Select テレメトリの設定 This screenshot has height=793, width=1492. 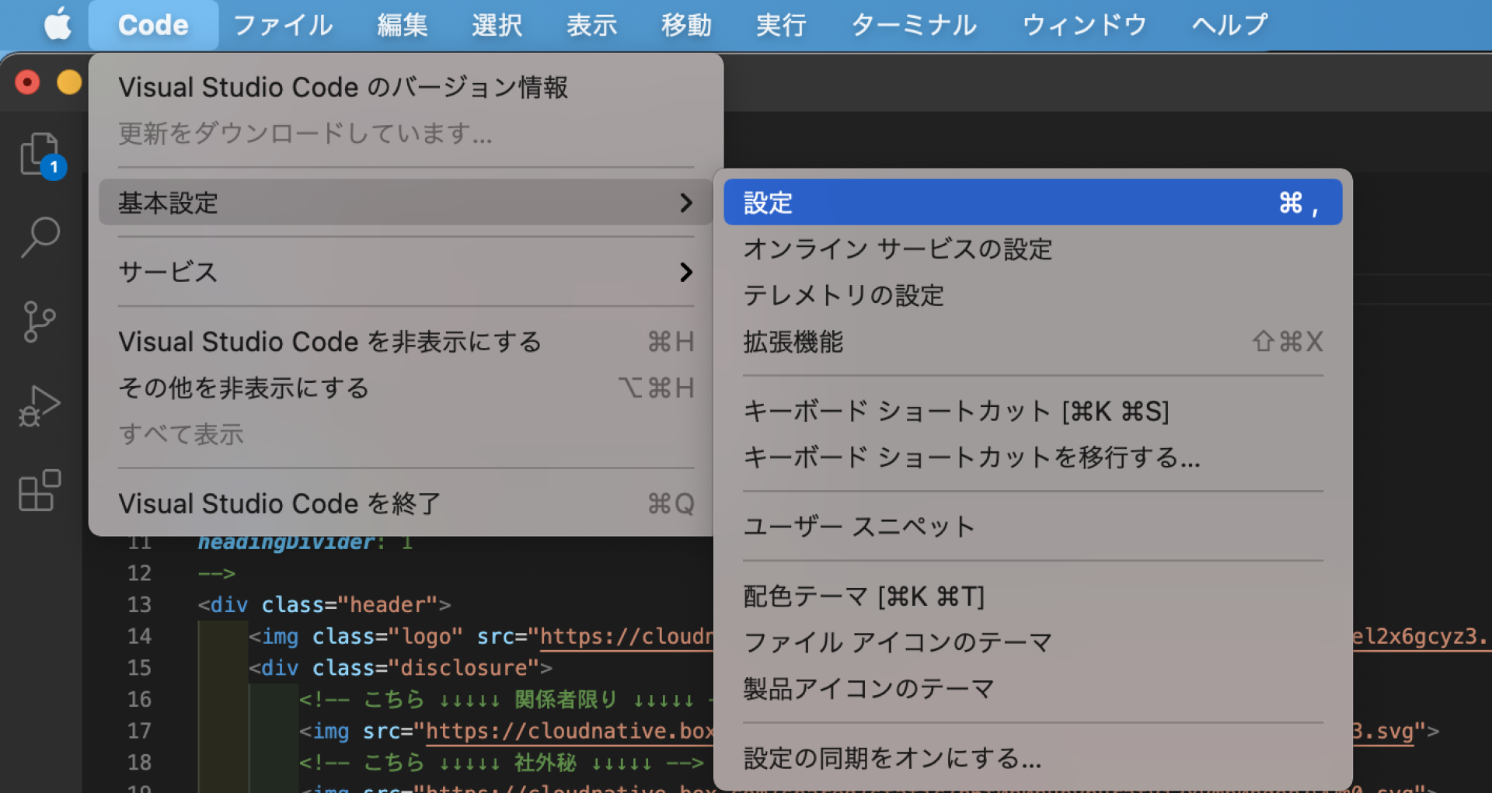point(843,295)
